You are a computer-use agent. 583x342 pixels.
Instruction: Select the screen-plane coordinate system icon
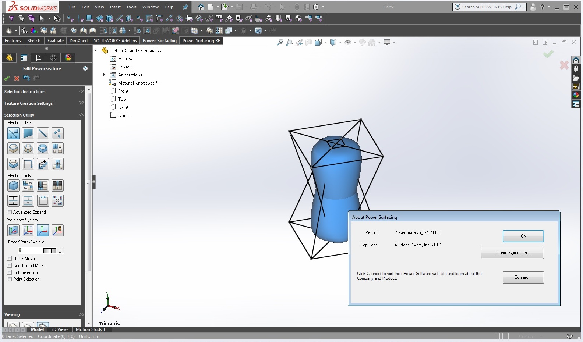click(13, 231)
